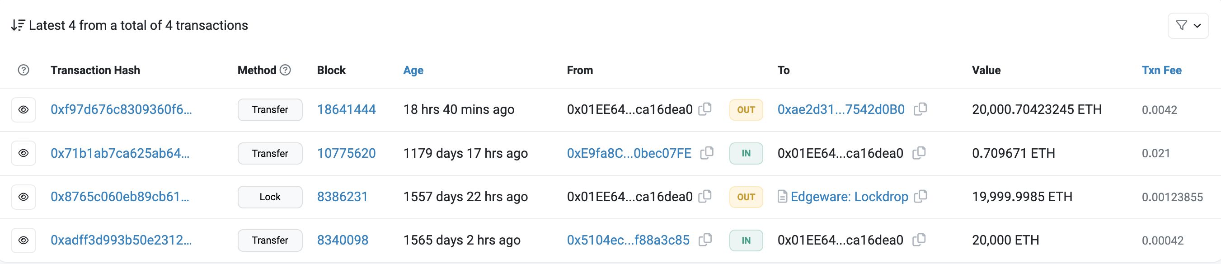Toggle eye preview for 0xf97d676c8309360f6 transaction
This screenshot has height=264, width=1221.
point(23,109)
